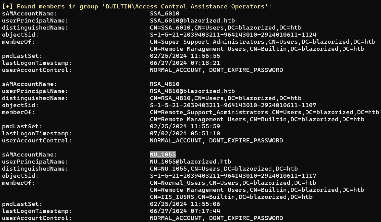The width and height of the screenshot is (381, 222).
Task: Click pwdLastSet value 02/25/2024 11:56:55
Action: click(x=185, y=56)
